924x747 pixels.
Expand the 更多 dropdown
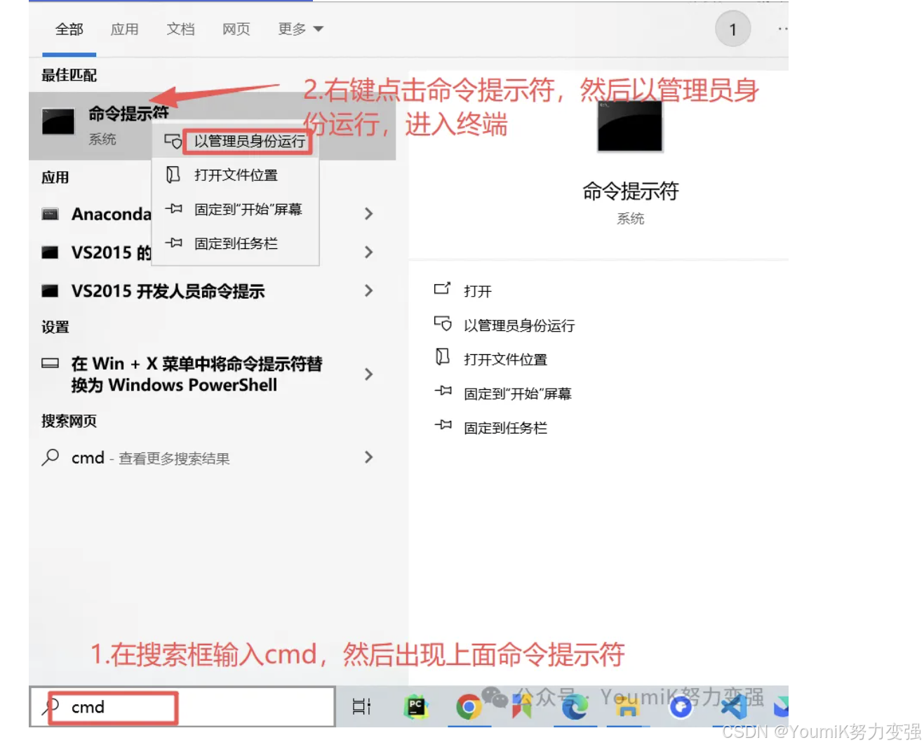(x=300, y=29)
